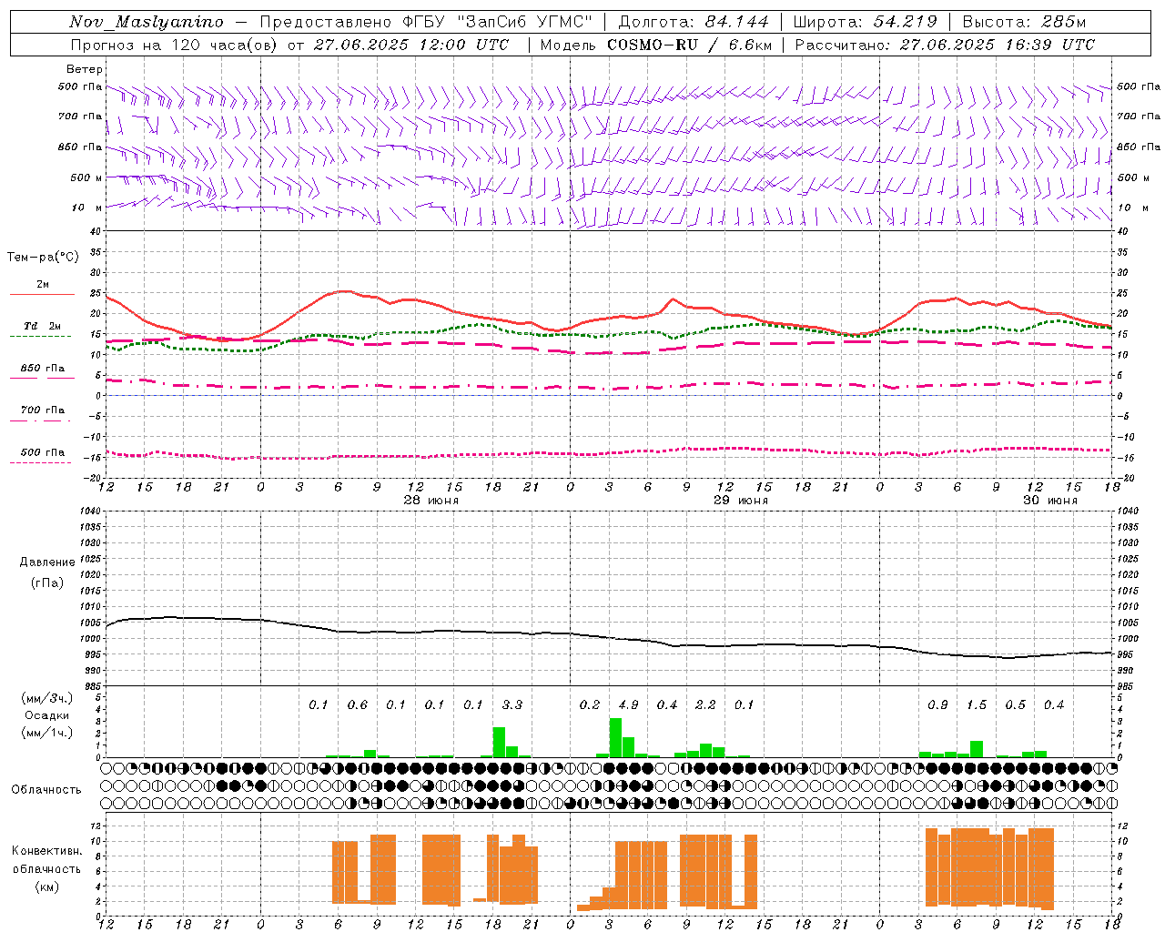Click the precipitation value "3.3"
The height and width of the screenshot is (932, 1165).
(512, 705)
